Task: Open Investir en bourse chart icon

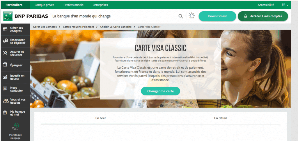Action: point(5,77)
